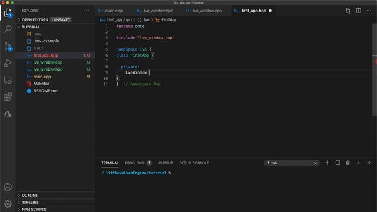Split the editor to the right

pyautogui.click(x=358, y=11)
